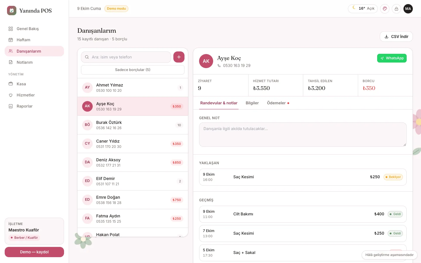Open the Saç + Sakal appointment on 5 Ekim
The image size is (421, 263).
coord(303,253)
